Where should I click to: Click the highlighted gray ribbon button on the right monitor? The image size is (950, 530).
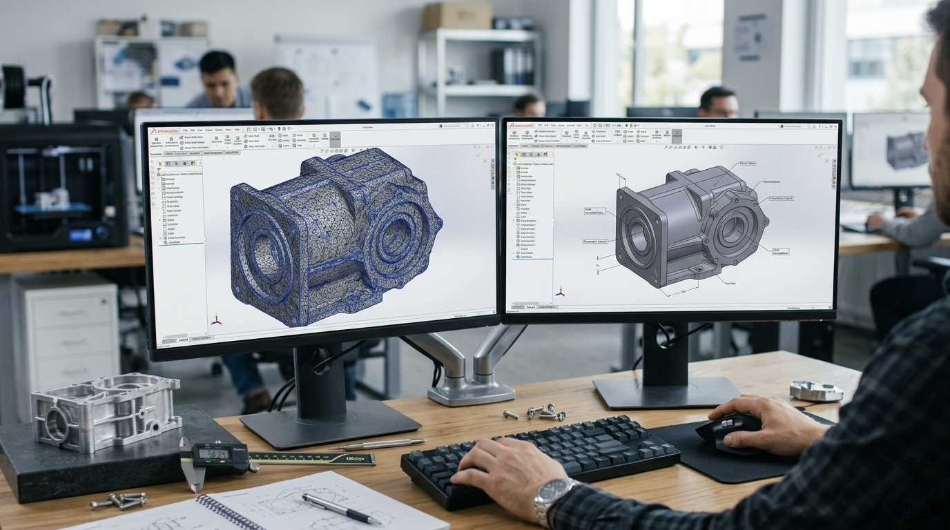[x=677, y=136]
